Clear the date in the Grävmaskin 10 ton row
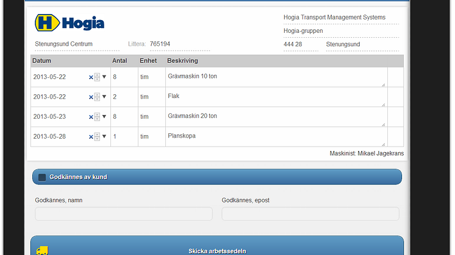This screenshot has height=255, width=455. tap(91, 77)
